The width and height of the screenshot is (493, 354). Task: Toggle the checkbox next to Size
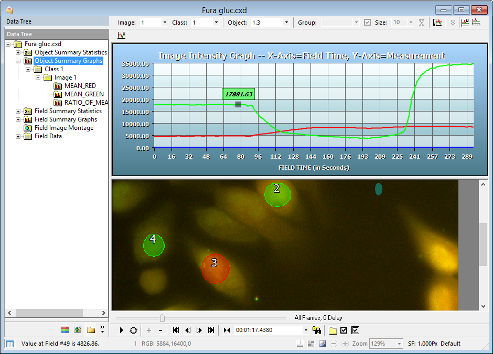(x=367, y=23)
